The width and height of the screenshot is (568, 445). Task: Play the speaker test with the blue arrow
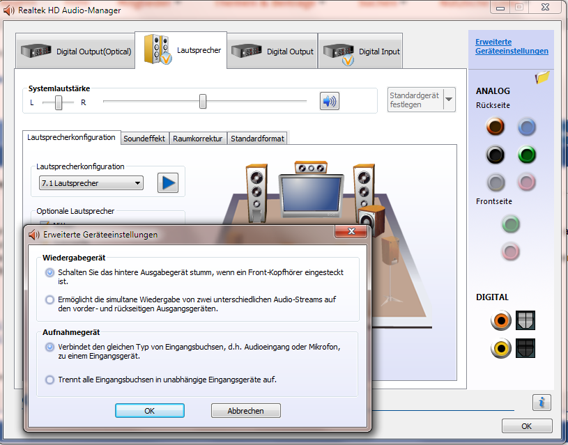(168, 183)
